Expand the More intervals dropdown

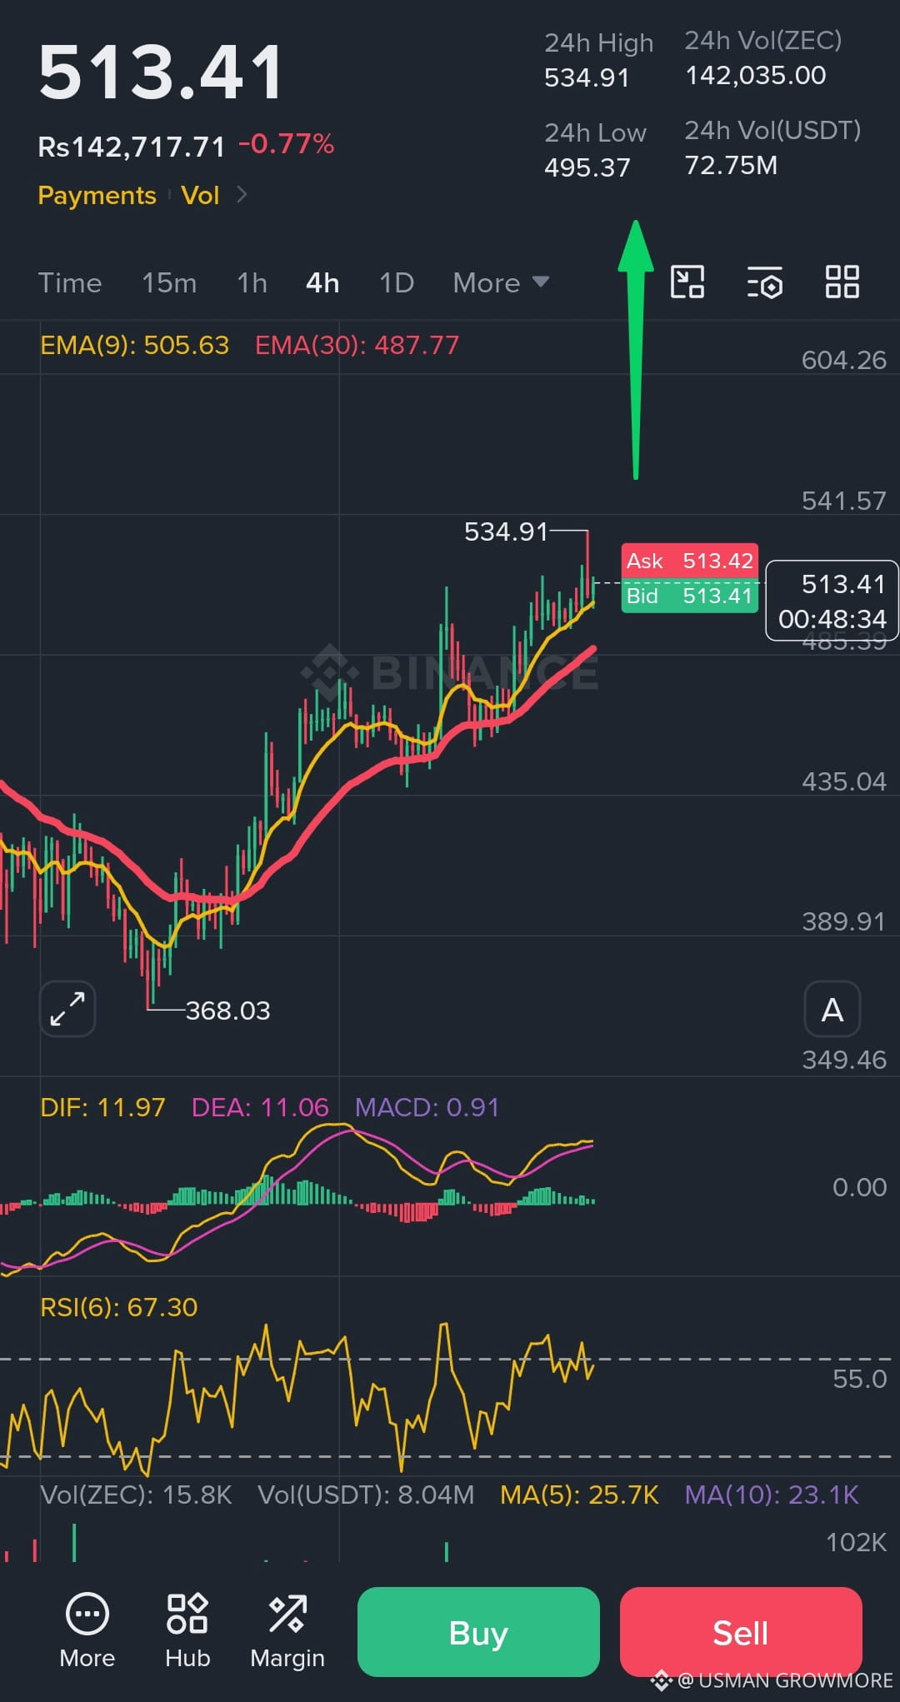(501, 283)
